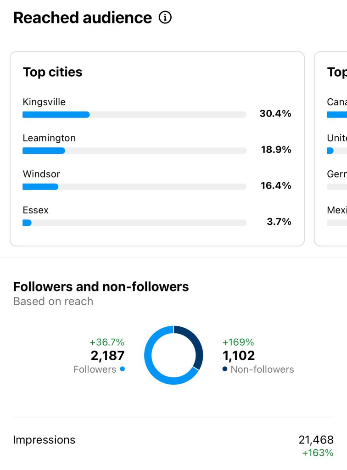Viewport: 347px width, 470px height.
Task: Select the Kingsville progress bar
Action: [x=134, y=115]
